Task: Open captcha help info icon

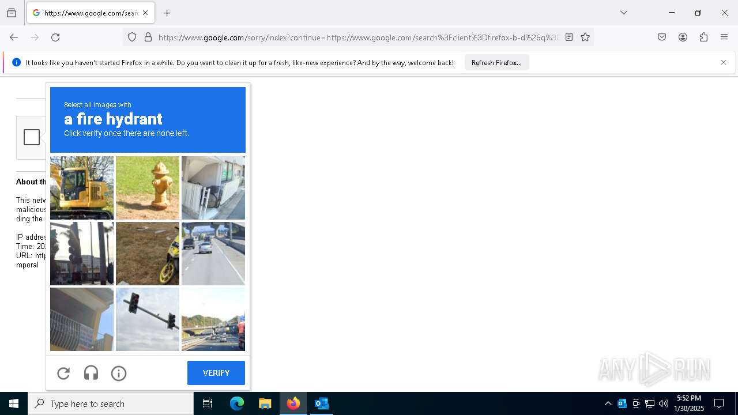Action: click(119, 373)
